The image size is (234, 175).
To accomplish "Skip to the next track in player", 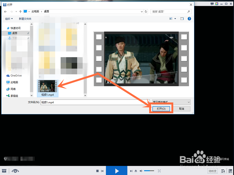I will coord(131,171).
